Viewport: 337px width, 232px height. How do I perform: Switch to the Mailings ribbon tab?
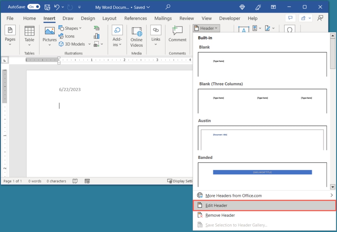(x=163, y=18)
